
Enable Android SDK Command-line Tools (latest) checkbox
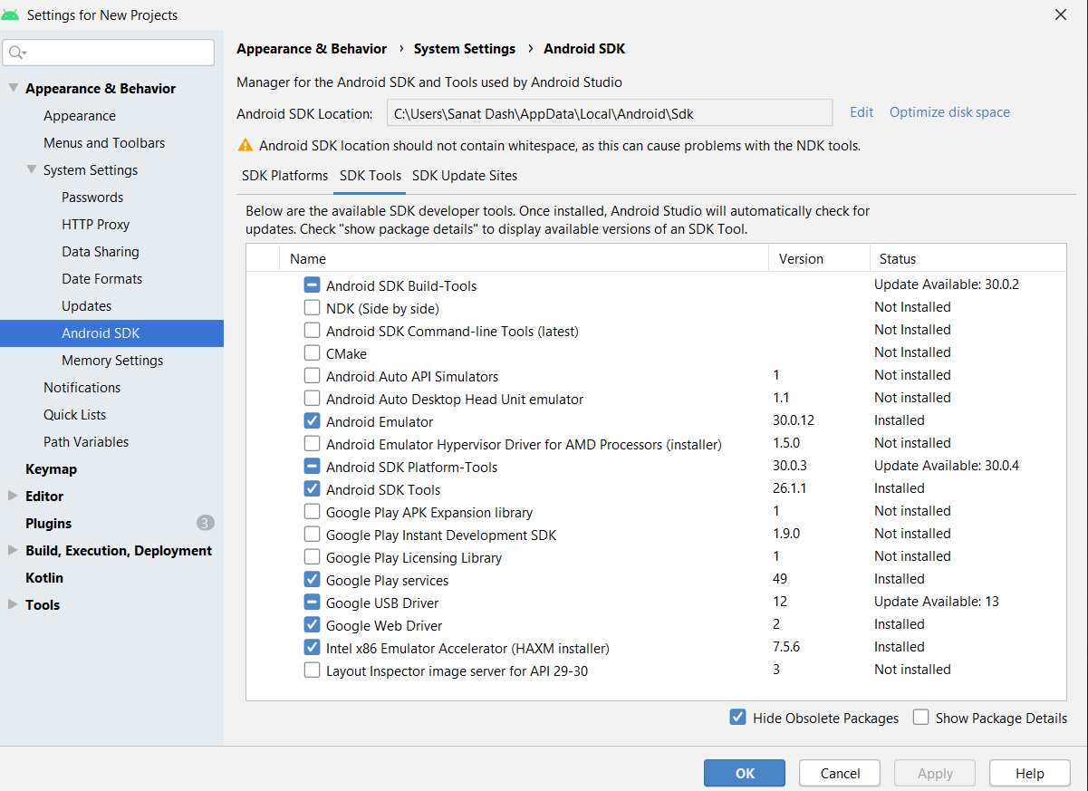[312, 331]
